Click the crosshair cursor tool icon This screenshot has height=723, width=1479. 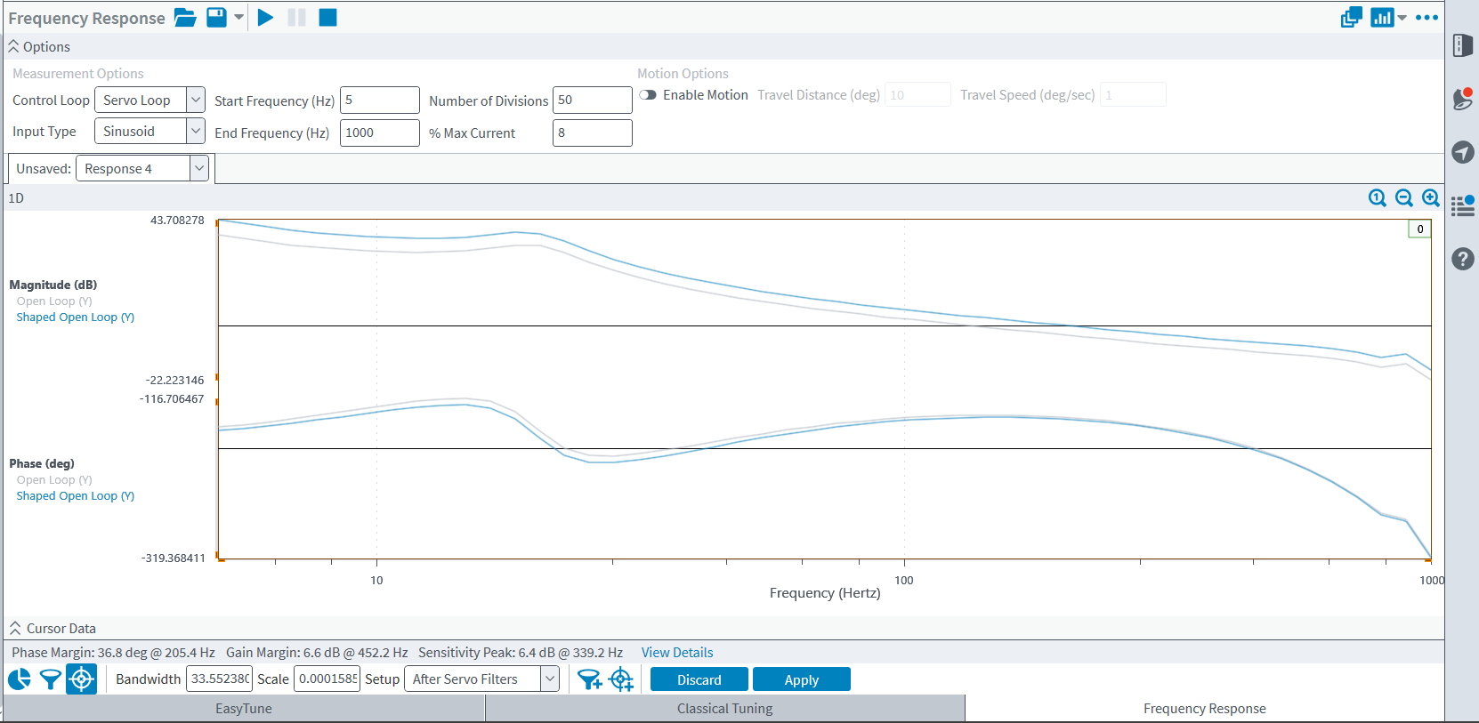point(81,680)
